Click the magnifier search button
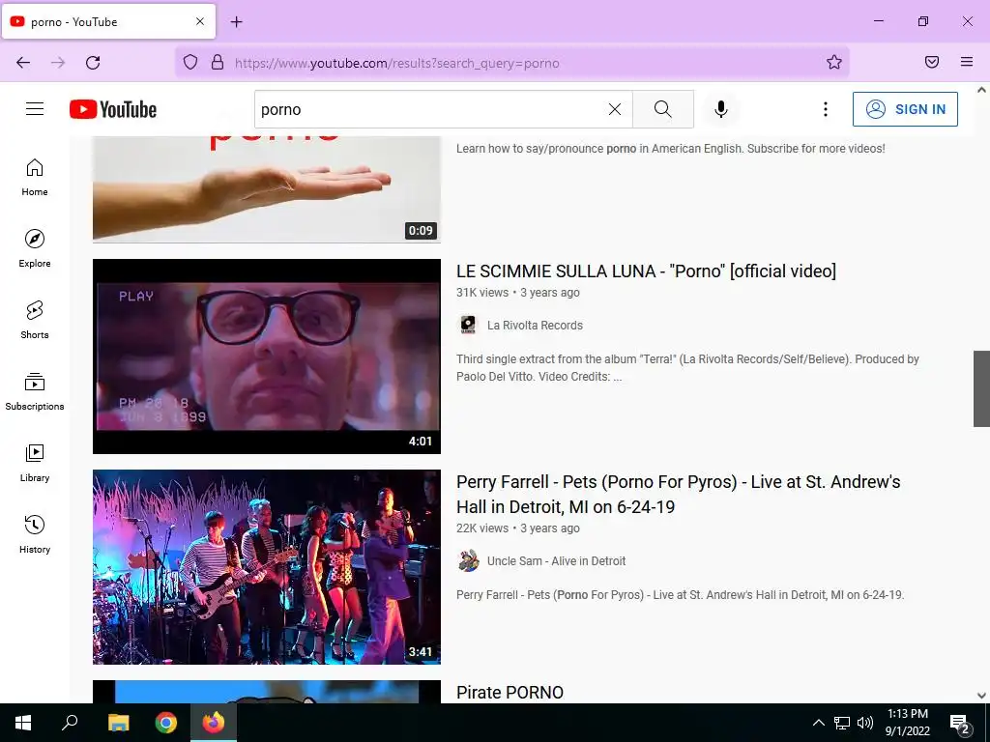Screen dimensions: 990x742 pos(663,109)
